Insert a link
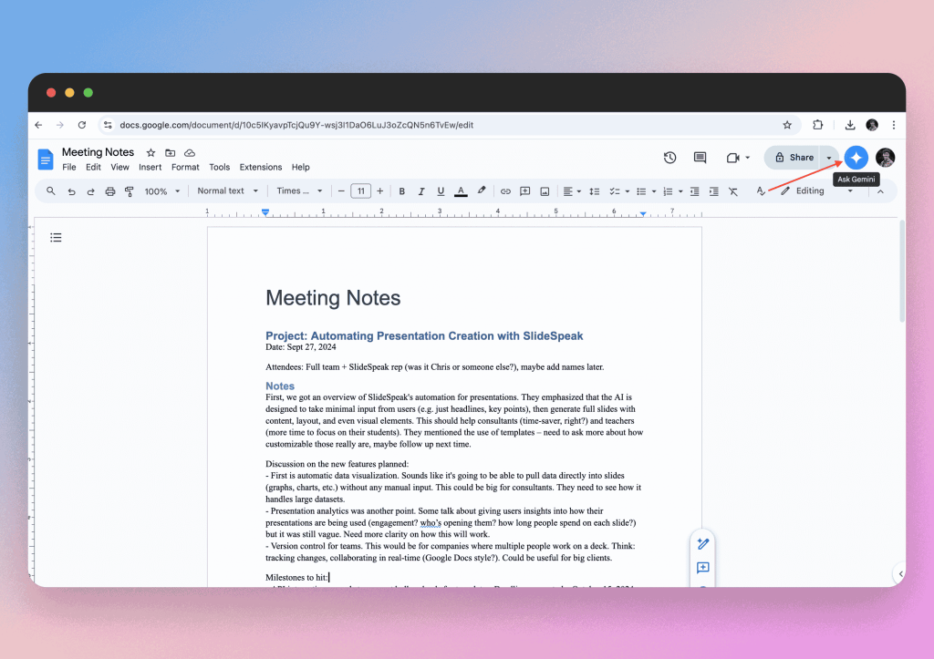 [505, 191]
